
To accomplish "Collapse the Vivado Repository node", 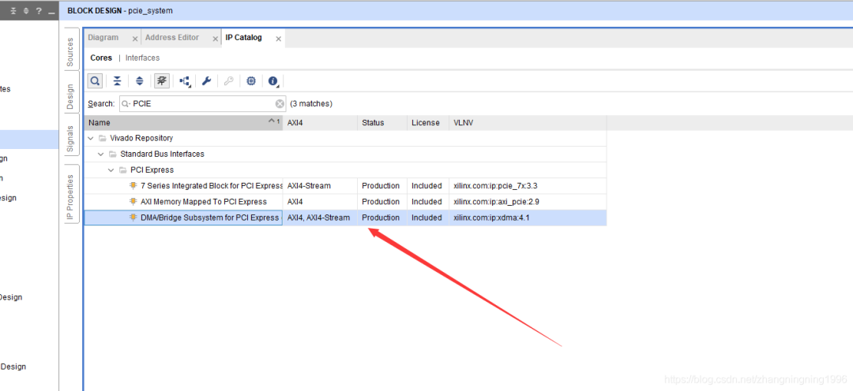I will tap(91, 139).
